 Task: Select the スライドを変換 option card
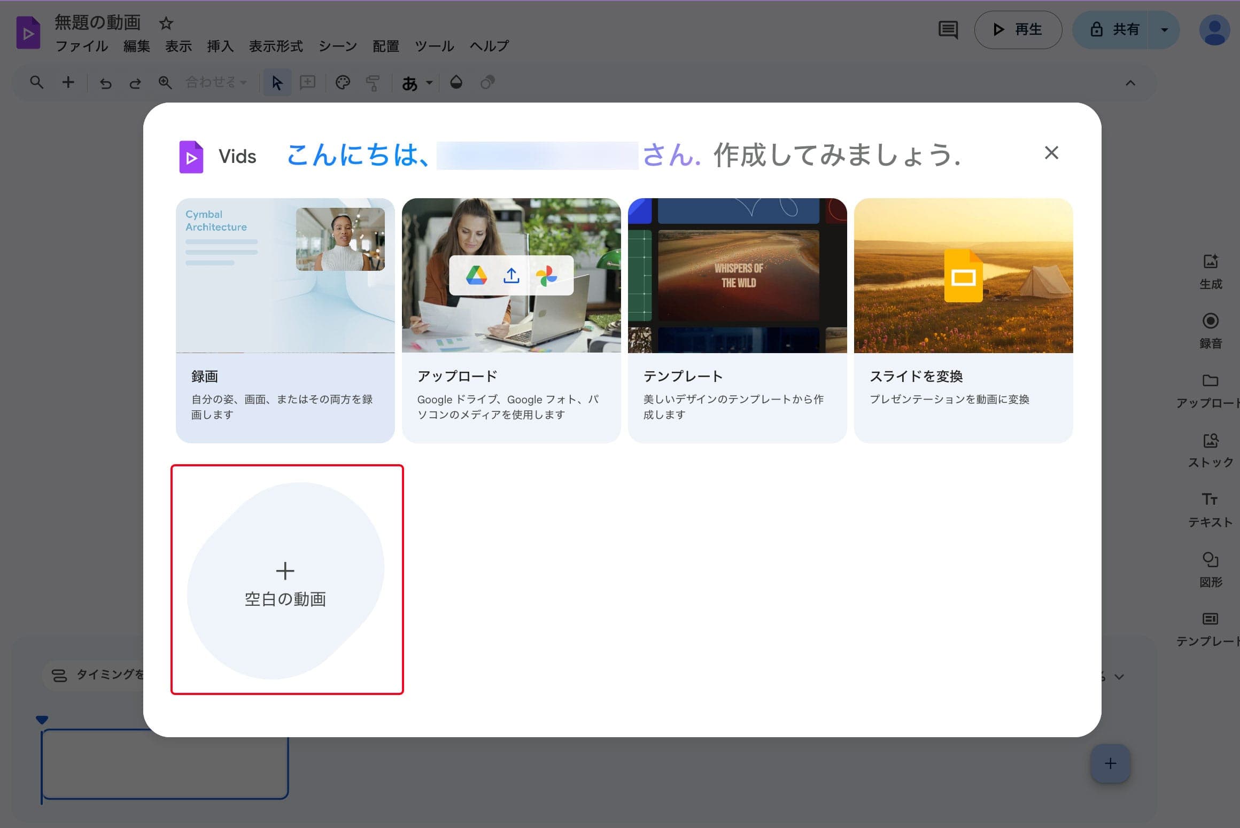coord(963,321)
